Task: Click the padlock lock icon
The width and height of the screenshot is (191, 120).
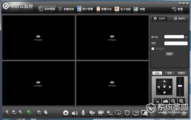Action: click(46, 112)
